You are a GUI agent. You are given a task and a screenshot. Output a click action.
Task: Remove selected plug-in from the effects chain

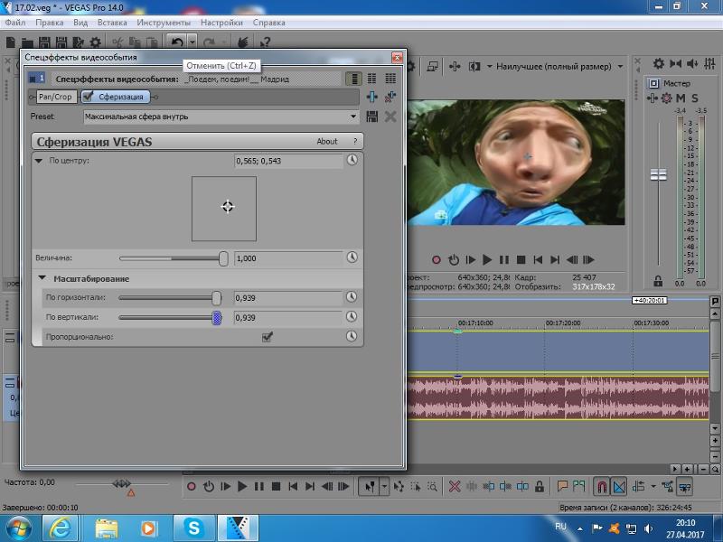click(390, 97)
